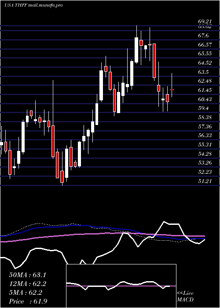Viewport: 220px width, 308px height.
Task: Click the '12MA : 62.2' readout
Action: [28, 284]
